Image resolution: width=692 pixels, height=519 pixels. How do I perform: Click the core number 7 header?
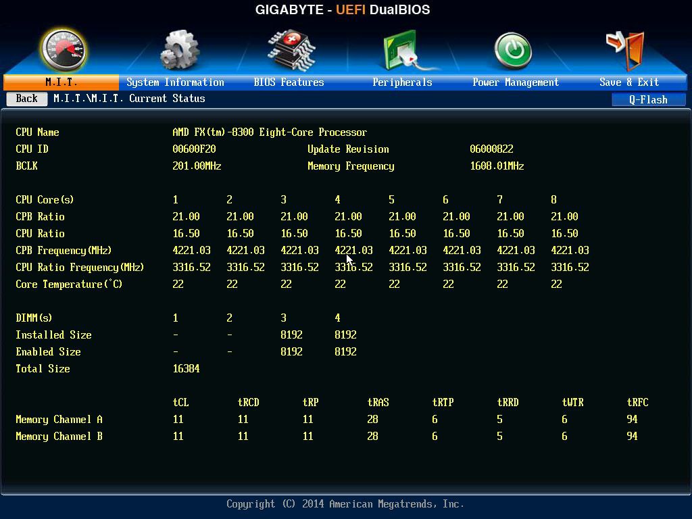(x=499, y=200)
